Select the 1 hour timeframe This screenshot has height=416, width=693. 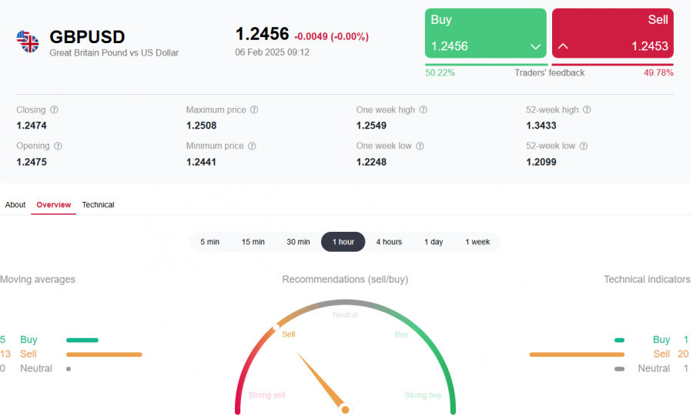click(x=343, y=242)
